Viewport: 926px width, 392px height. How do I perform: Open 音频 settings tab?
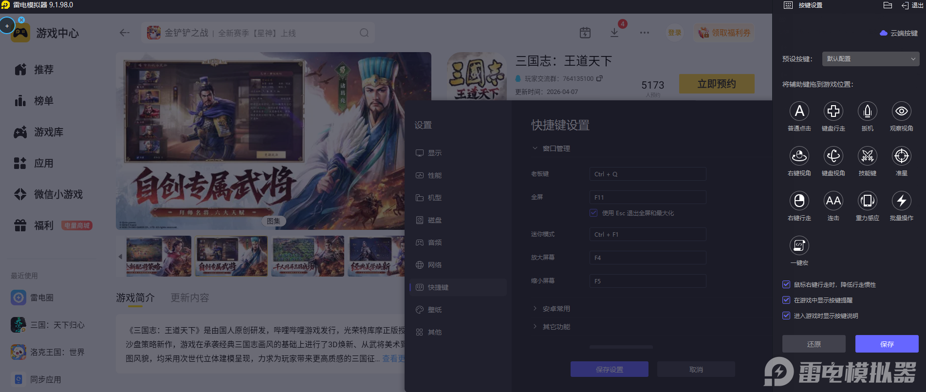click(458, 243)
